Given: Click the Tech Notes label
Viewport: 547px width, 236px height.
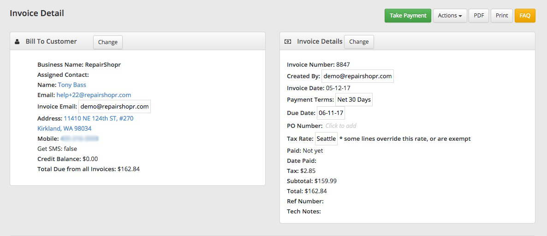Looking at the screenshot, I should point(304,211).
